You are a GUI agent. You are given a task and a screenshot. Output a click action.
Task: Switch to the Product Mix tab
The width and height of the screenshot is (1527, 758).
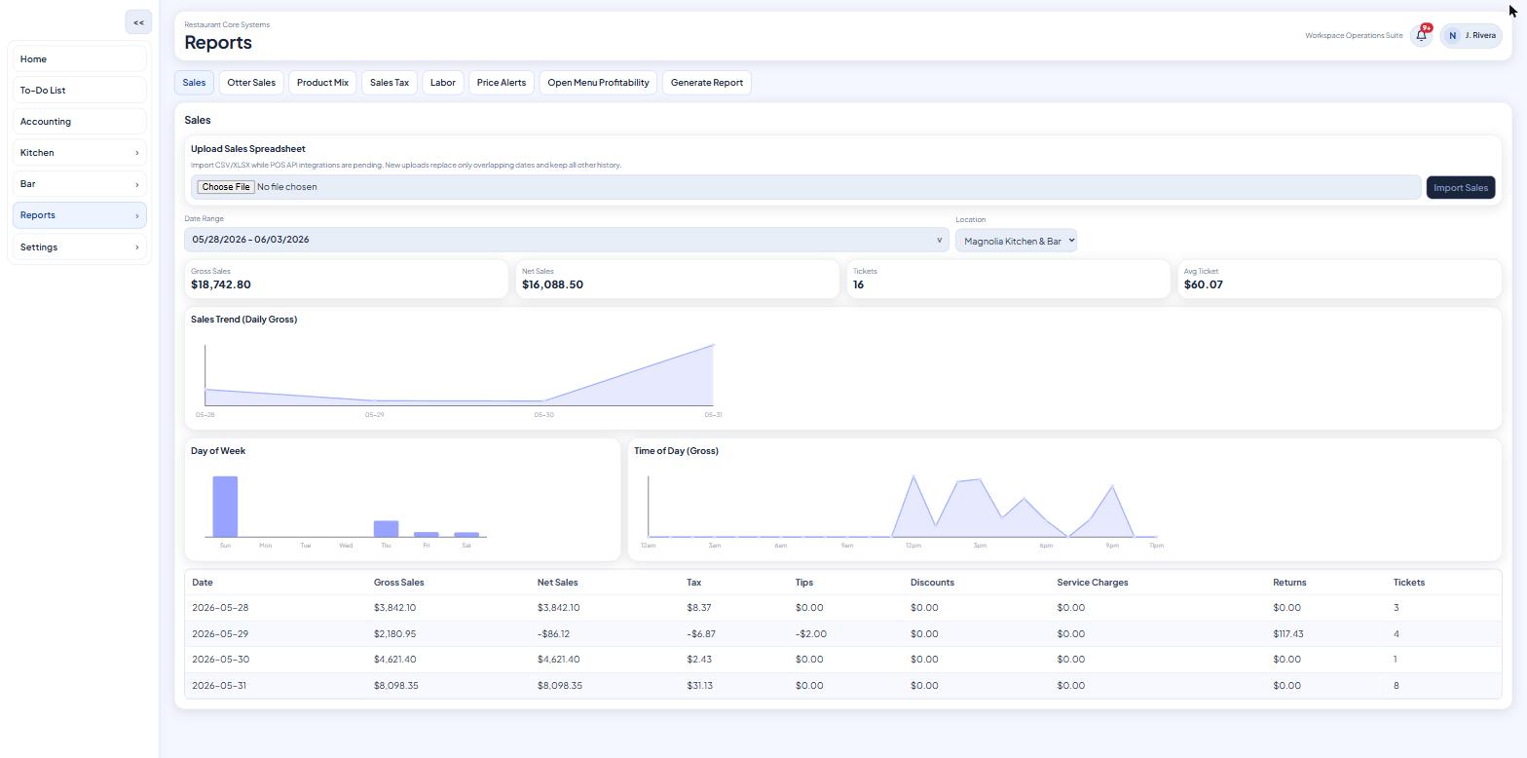coord(322,83)
